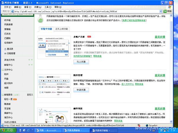Expand the address bar dropdown arrow

tap(160, 11)
